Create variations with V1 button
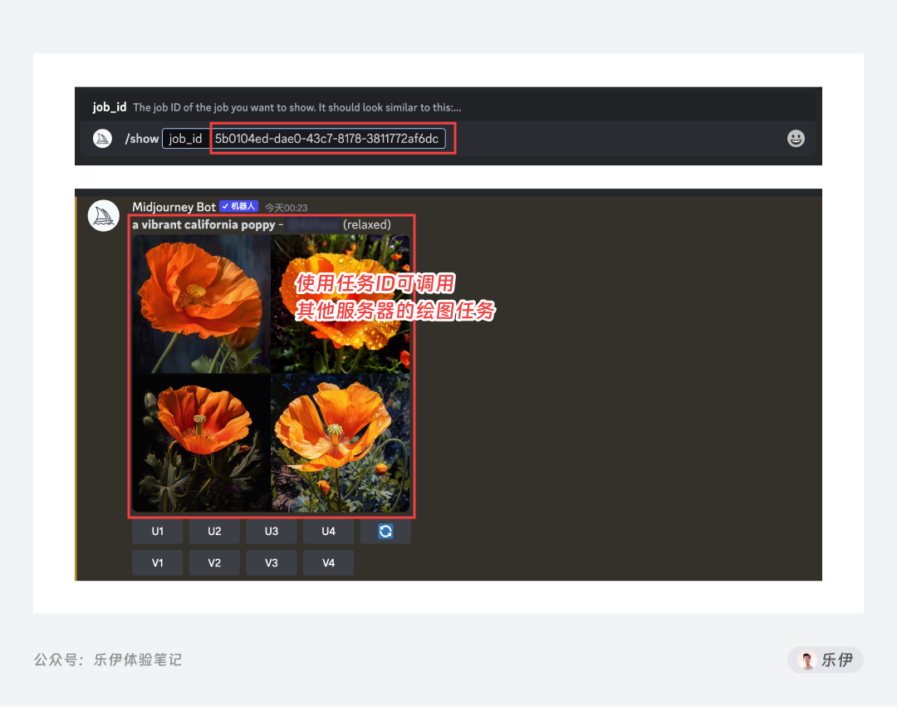 tap(157, 562)
